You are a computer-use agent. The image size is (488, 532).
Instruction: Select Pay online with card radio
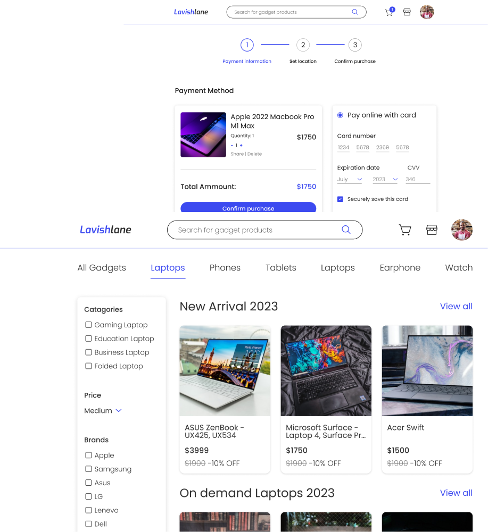340,115
